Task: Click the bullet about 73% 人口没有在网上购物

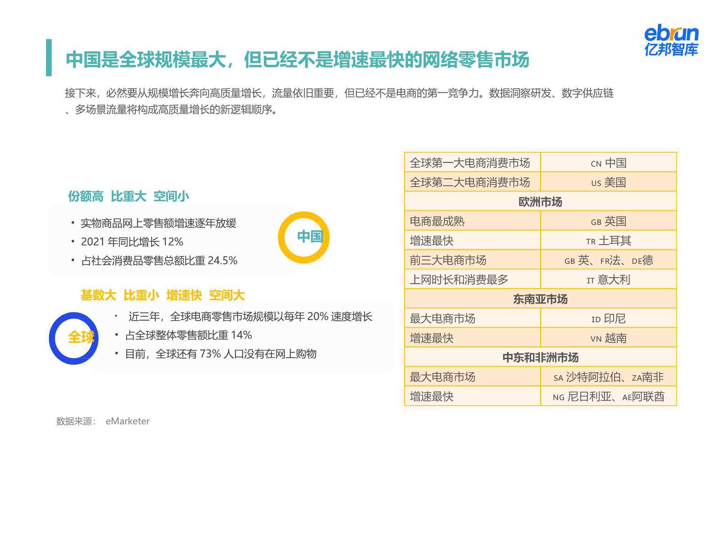Action: (221, 354)
